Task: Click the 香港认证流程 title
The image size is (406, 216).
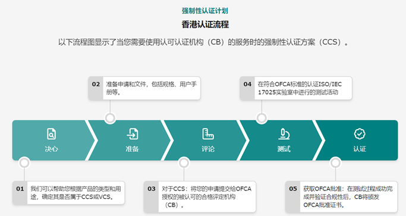Action: coord(205,24)
